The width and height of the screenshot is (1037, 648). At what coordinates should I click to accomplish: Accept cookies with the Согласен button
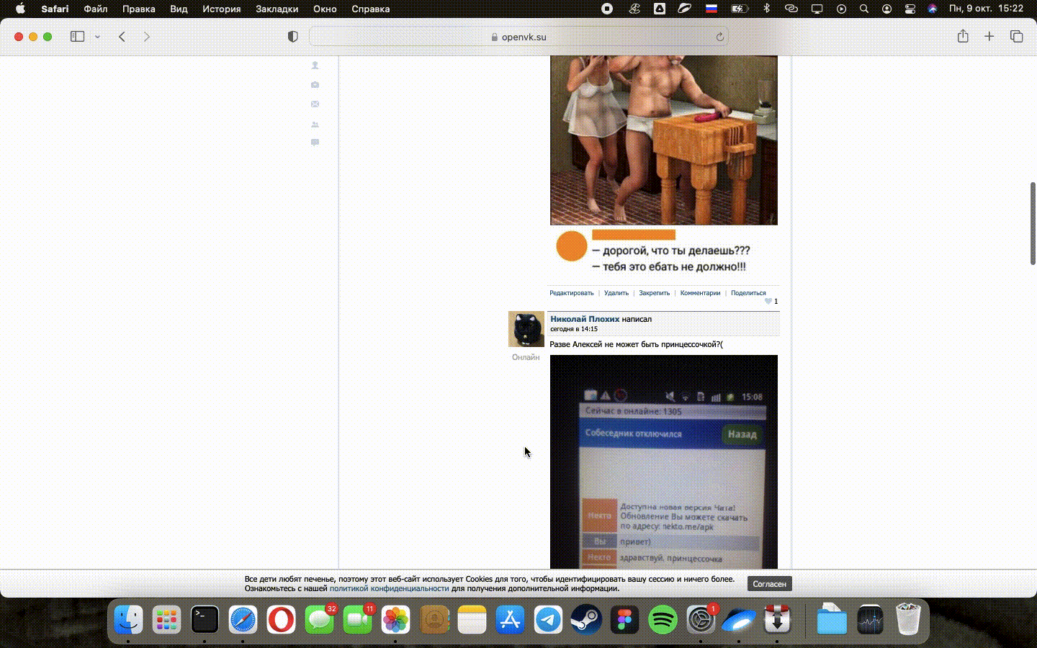(769, 584)
